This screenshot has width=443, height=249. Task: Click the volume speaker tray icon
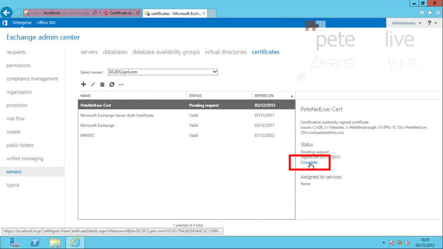click(408, 243)
